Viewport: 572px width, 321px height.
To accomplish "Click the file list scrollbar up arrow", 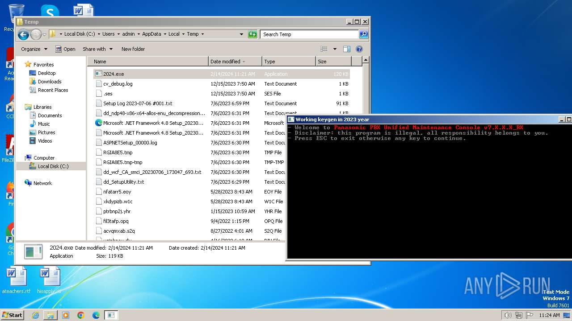I will pyautogui.click(x=366, y=60).
